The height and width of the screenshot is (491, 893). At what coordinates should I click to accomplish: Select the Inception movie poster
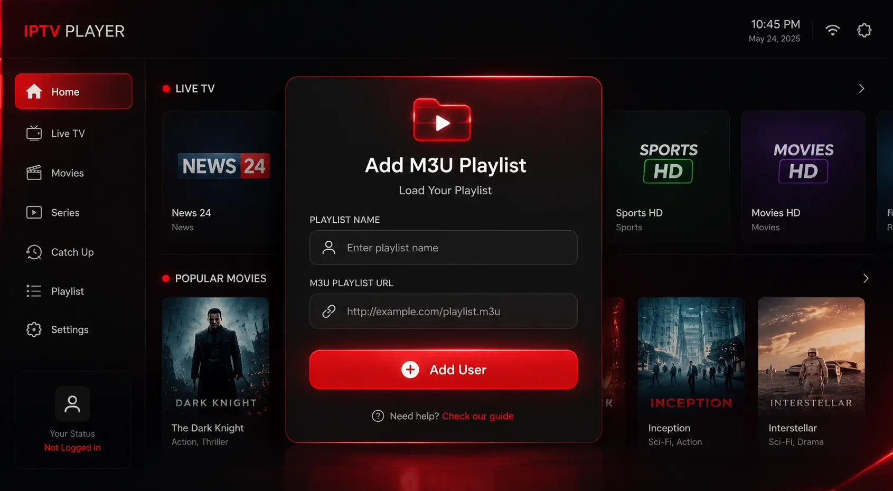[691, 356]
